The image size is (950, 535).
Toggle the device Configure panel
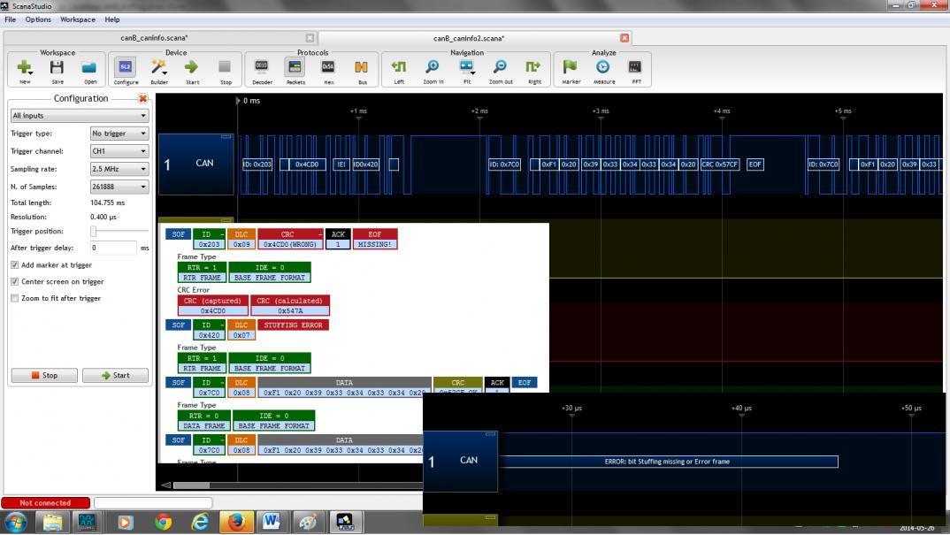[126, 71]
